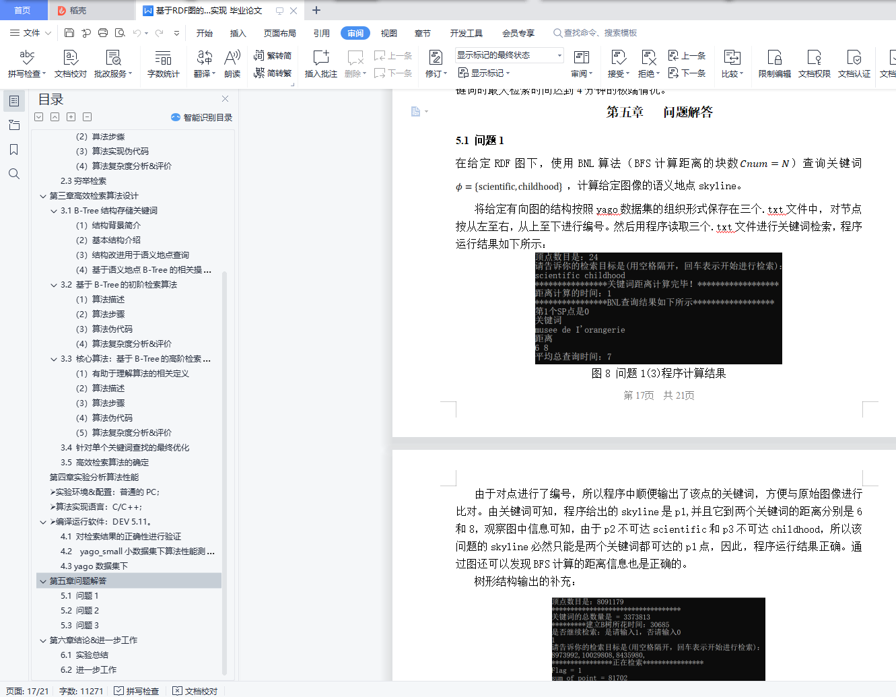Open the 显示标记 dropdown
The width and height of the screenshot is (896, 697).
point(484,73)
